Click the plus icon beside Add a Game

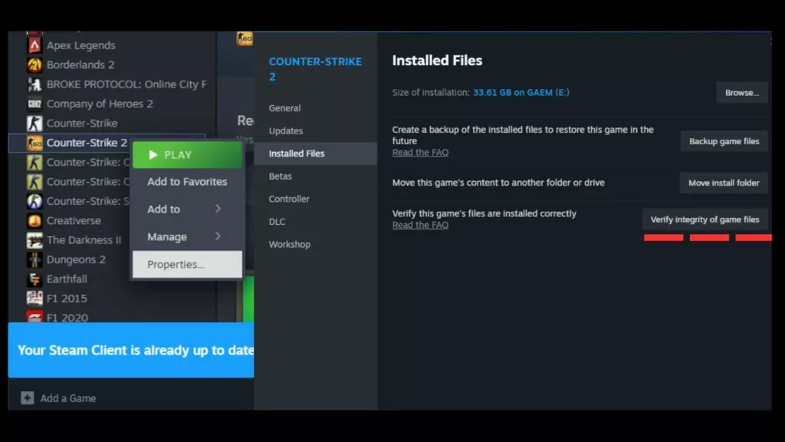click(27, 398)
